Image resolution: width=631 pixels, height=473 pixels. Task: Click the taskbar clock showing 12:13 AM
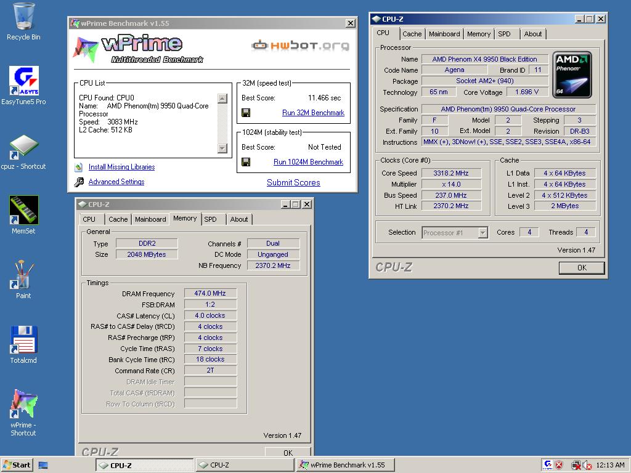coord(610,466)
